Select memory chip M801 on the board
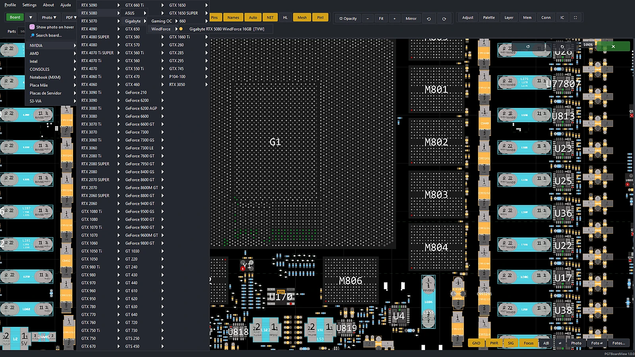 [436, 90]
